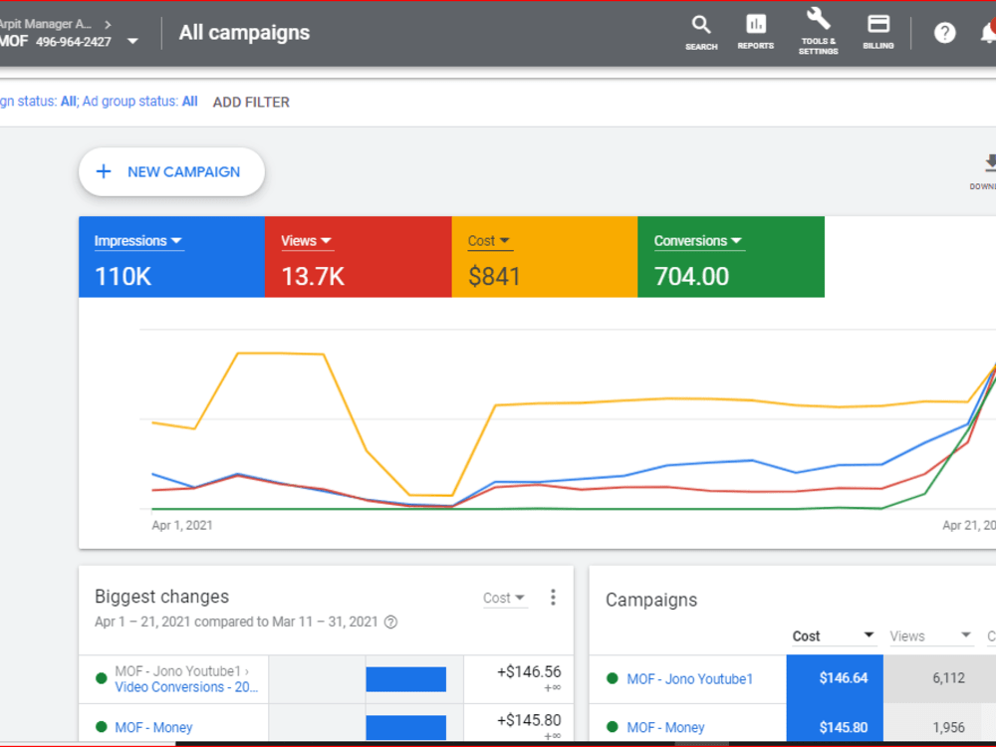The height and width of the screenshot is (747, 996).
Task: Open the Views metric dropdown
Action: pos(306,241)
